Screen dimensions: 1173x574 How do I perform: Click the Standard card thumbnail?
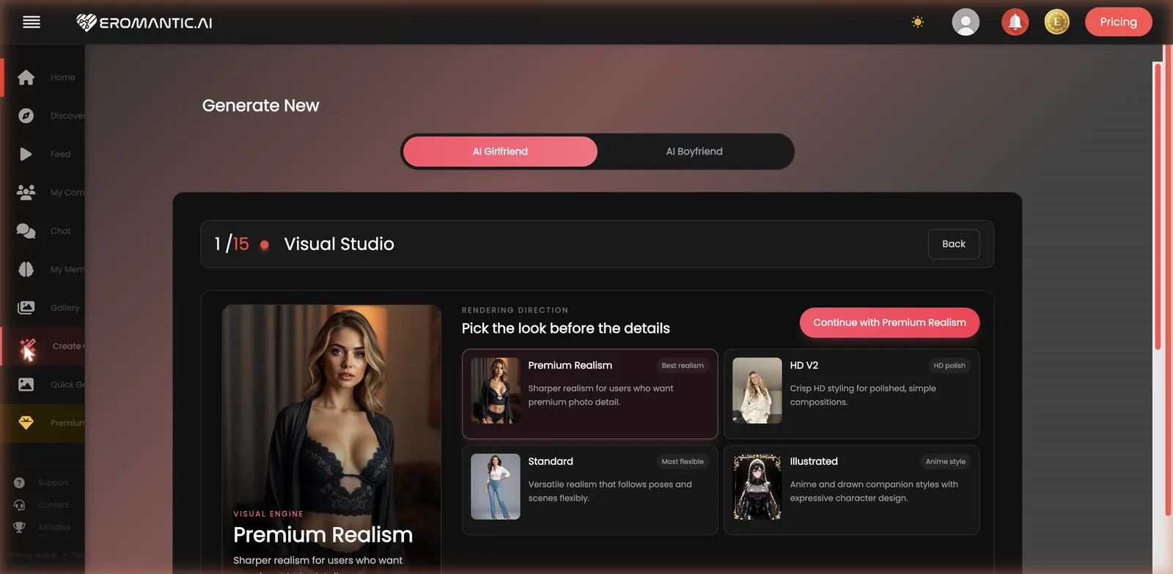496,487
